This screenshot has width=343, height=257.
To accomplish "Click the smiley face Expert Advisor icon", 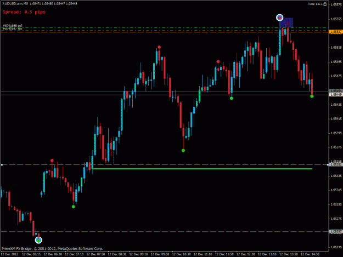I will 325,4.
